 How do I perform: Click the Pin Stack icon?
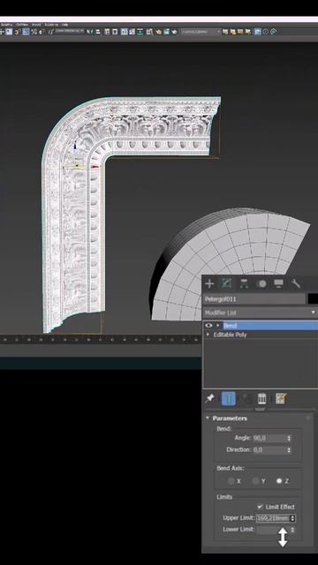209,398
